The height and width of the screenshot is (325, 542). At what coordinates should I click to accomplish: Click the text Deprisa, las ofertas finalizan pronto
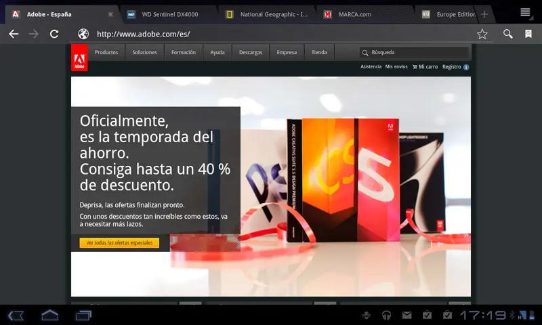click(132, 204)
